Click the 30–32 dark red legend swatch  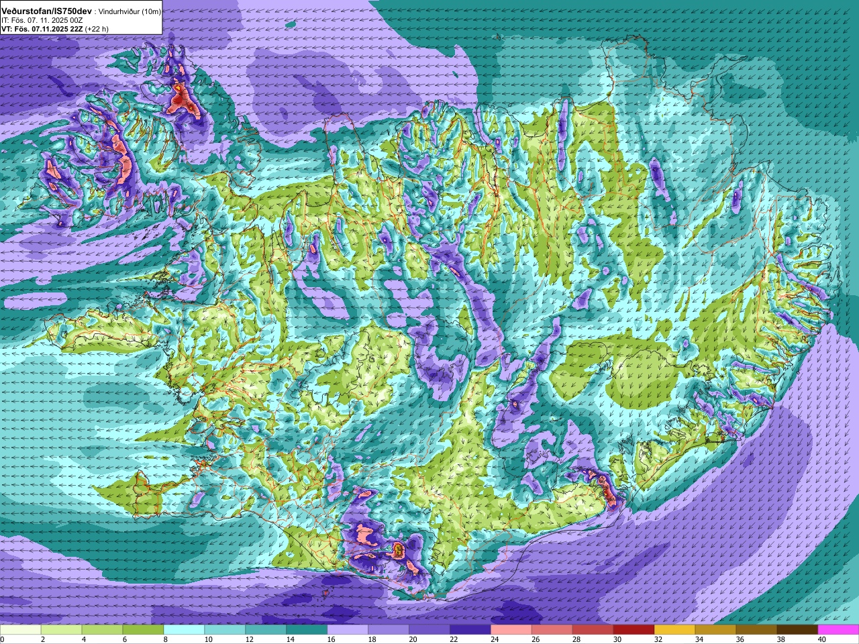tap(634, 630)
